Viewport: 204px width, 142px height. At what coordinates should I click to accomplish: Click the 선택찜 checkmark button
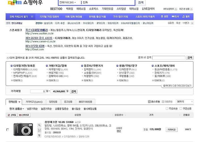coord(12,115)
